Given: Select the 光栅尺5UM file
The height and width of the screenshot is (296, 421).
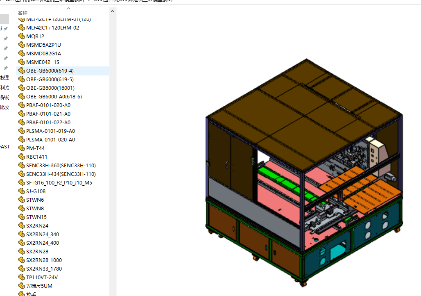Looking at the screenshot, I should 39,286.
